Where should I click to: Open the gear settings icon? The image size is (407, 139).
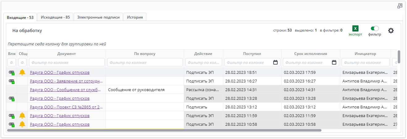(x=391, y=31)
